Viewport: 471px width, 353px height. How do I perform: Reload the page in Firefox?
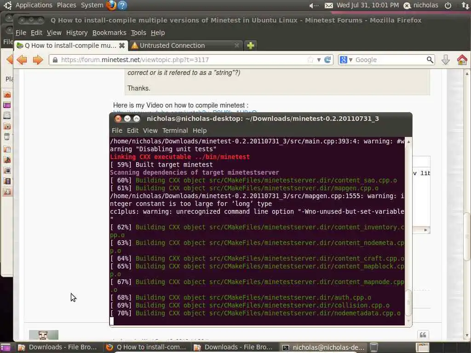pyautogui.click(x=327, y=60)
